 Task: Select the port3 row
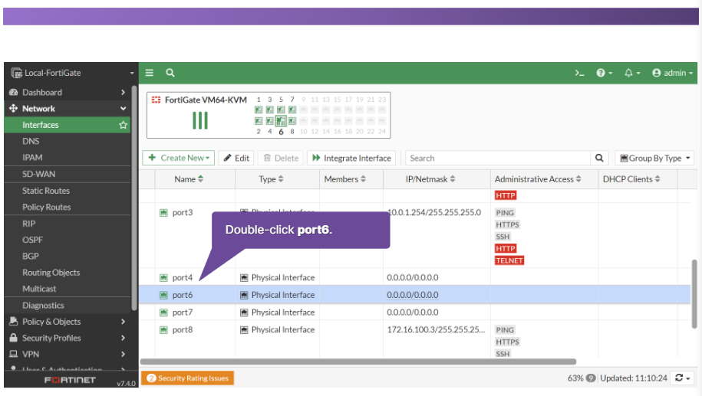(x=414, y=236)
